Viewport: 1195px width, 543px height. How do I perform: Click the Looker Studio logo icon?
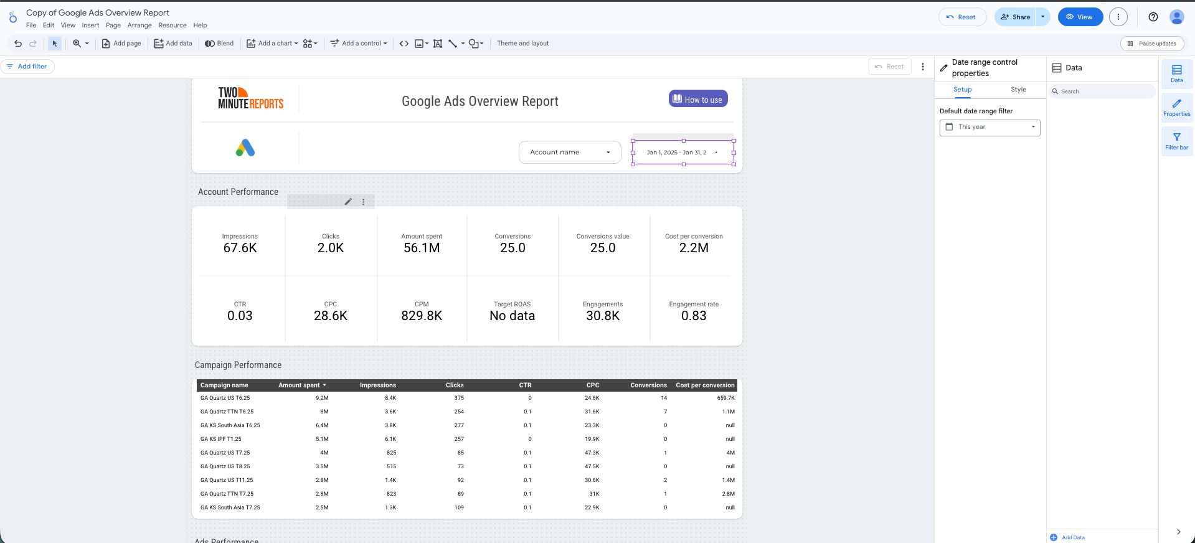coord(12,17)
